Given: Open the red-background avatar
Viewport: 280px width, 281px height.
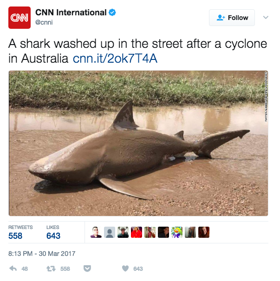Looking at the screenshot, I should 137,232.
